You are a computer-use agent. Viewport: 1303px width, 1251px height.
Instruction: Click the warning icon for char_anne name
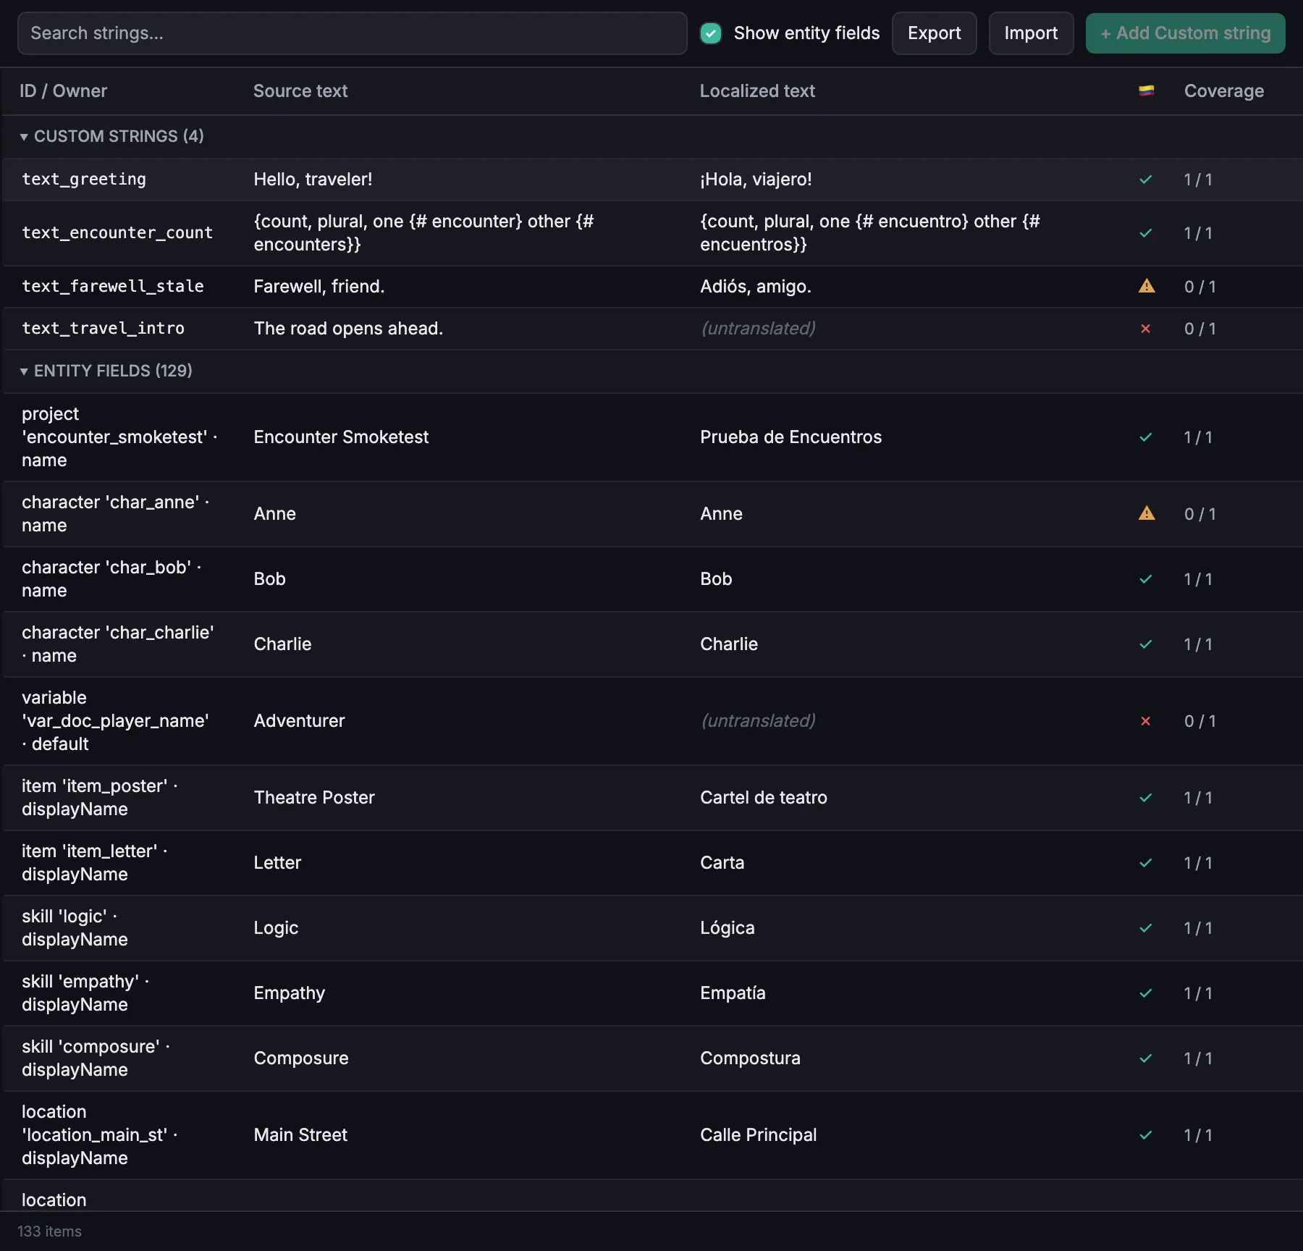(1147, 513)
